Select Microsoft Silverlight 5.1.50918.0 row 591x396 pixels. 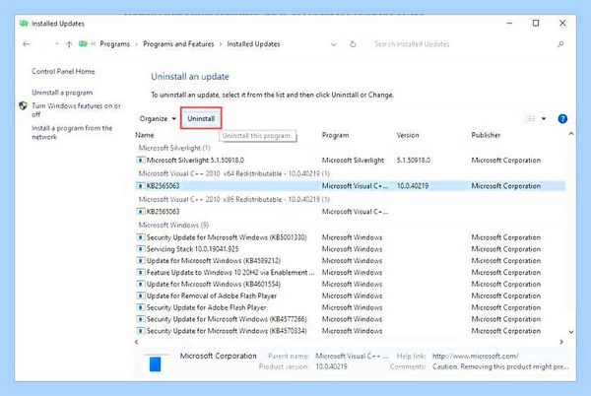coord(350,161)
